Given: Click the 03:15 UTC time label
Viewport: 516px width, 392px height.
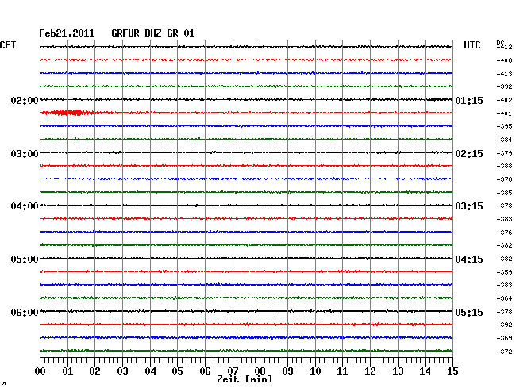Looking at the screenshot, I should [x=469, y=206].
